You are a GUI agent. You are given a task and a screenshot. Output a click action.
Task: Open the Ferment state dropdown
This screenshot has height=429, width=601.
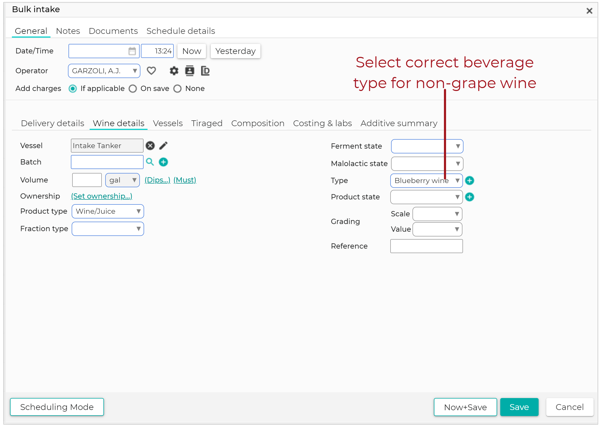click(427, 146)
